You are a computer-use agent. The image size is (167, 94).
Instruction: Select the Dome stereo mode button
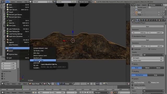click(x=158, y=68)
